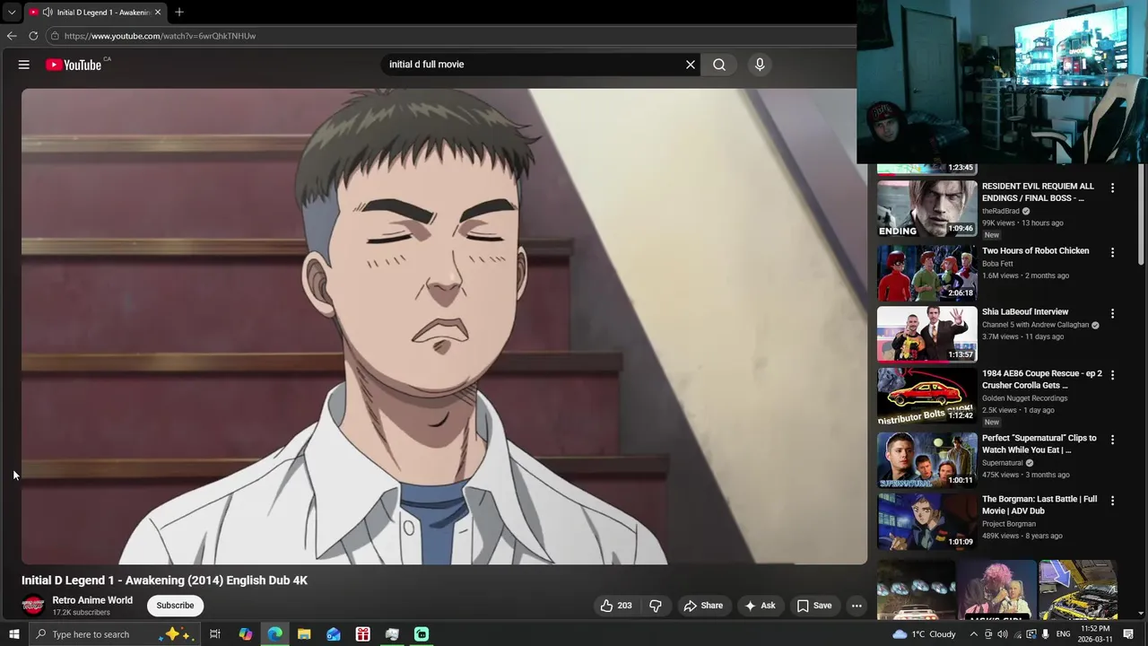Close the Initial D Legend browser tab
Viewport: 1148px width, 646px height.
tap(159, 13)
